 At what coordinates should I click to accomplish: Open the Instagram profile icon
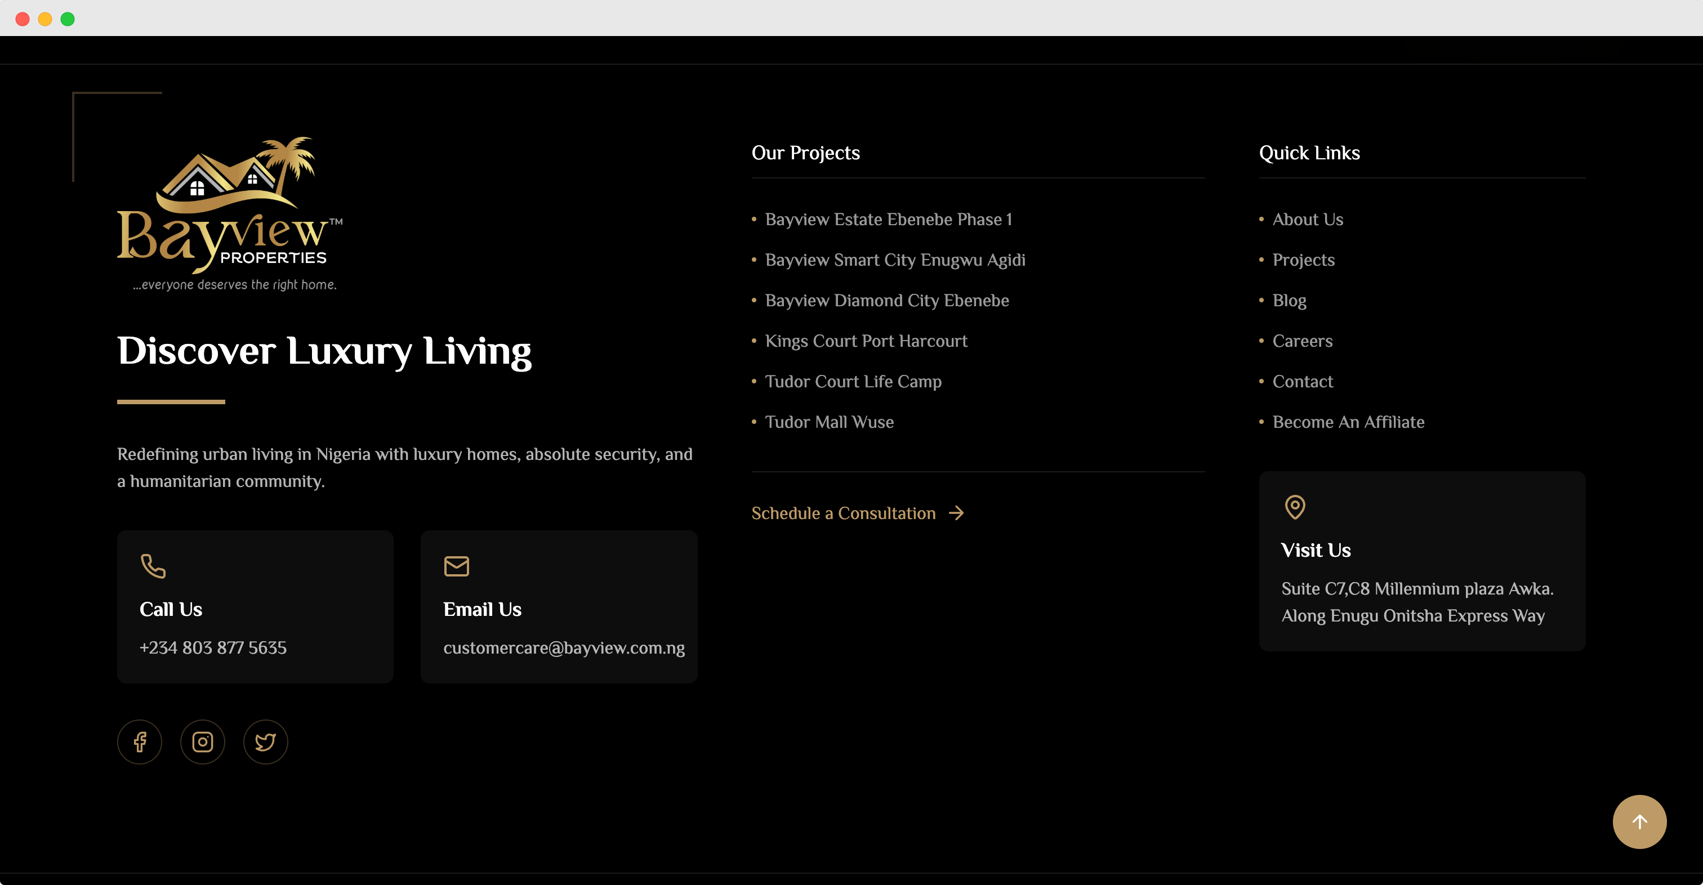pyautogui.click(x=202, y=741)
